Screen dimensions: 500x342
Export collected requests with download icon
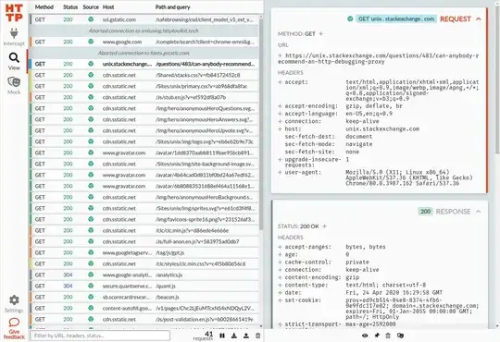point(234,336)
